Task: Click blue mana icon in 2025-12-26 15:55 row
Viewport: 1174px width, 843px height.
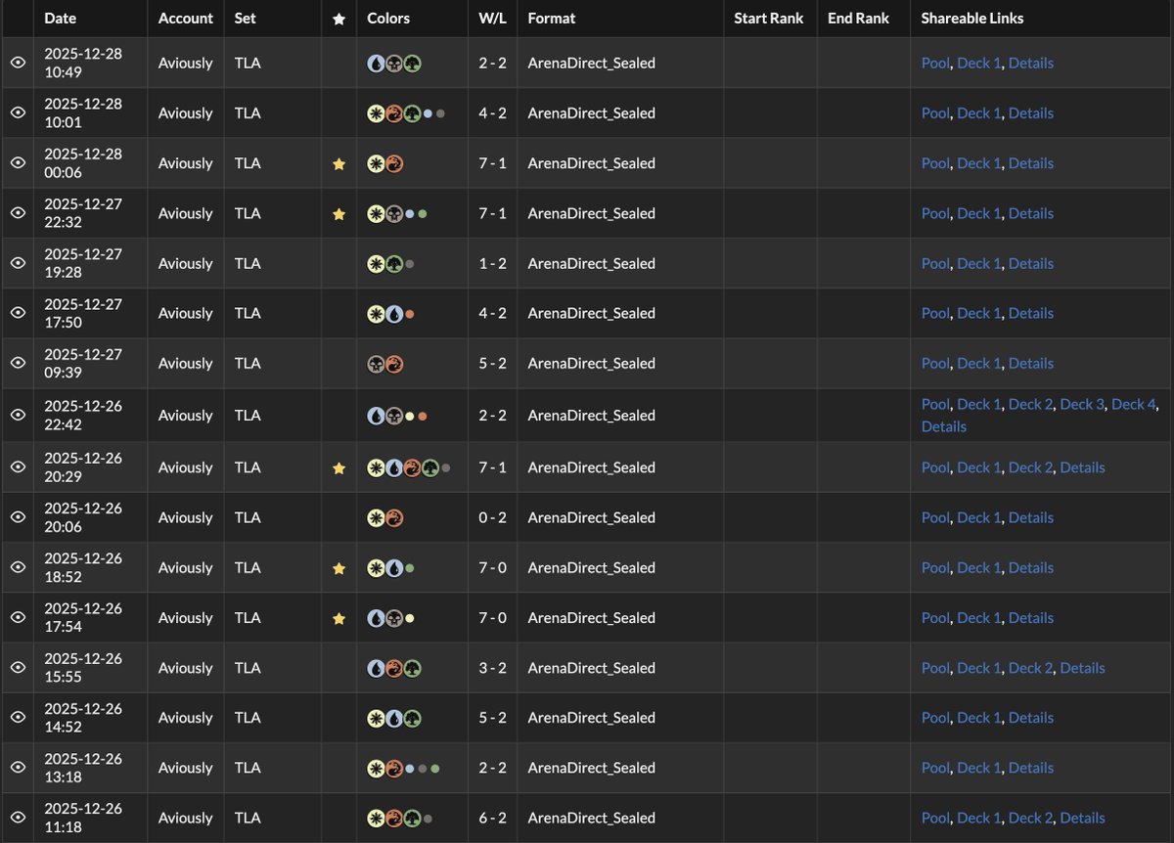Action: point(376,668)
